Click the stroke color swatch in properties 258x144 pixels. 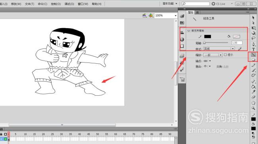click(x=208, y=36)
